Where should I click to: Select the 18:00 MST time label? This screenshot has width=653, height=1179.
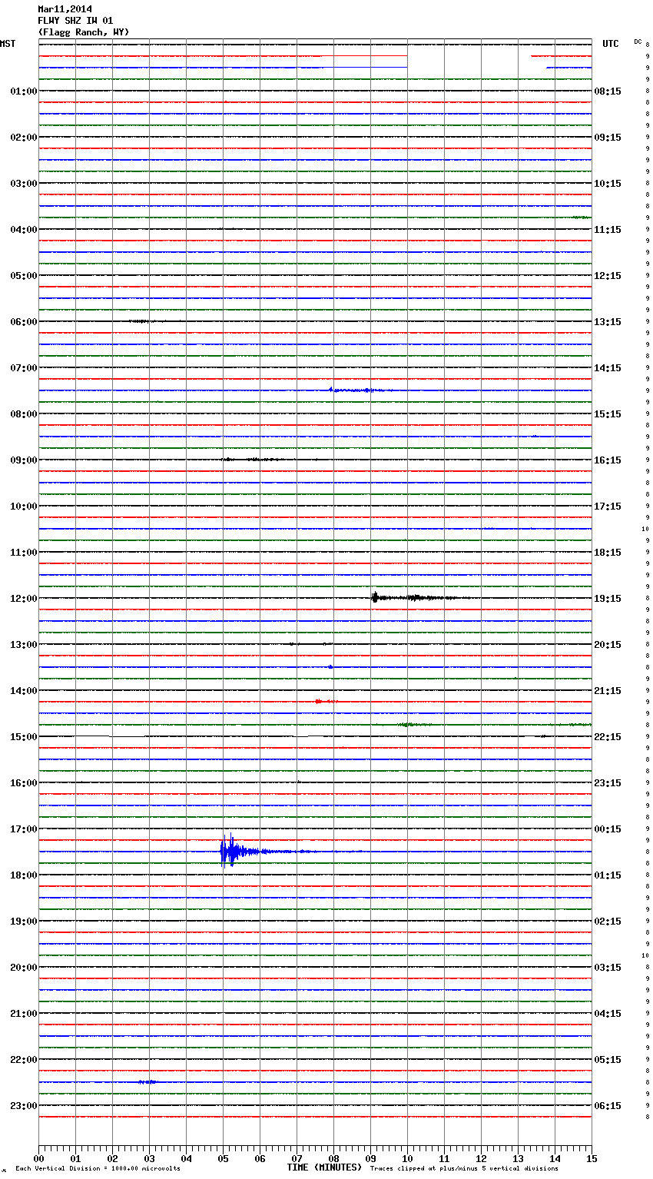(24, 875)
